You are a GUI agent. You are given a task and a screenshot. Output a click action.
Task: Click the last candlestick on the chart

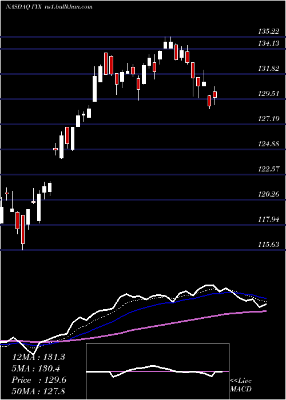coord(214,95)
